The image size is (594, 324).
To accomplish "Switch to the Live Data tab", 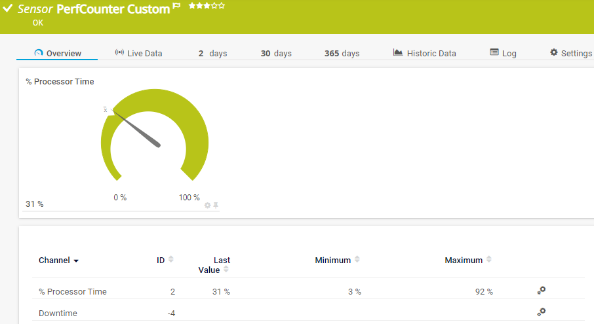I will pyautogui.click(x=138, y=53).
